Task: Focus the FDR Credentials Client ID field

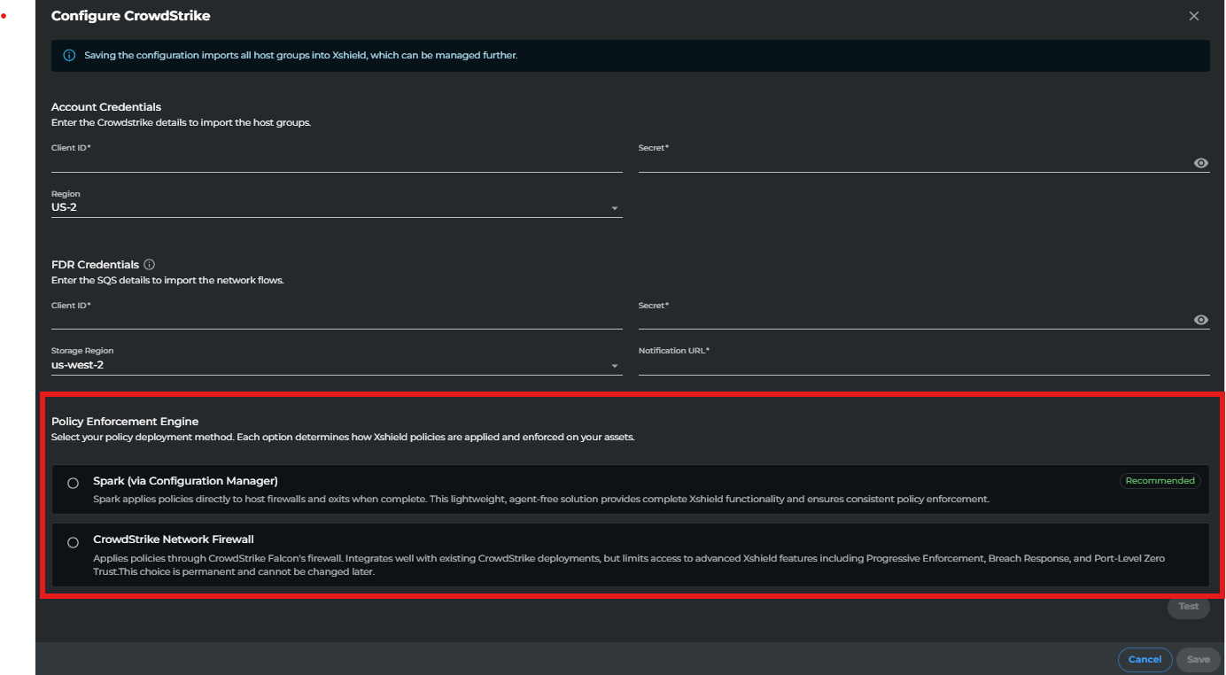Action: pyautogui.click(x=337, y=320)
